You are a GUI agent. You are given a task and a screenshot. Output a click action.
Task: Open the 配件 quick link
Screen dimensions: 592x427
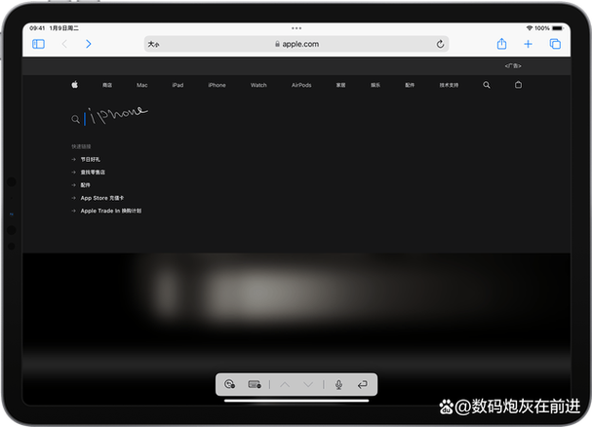[85, 185]
